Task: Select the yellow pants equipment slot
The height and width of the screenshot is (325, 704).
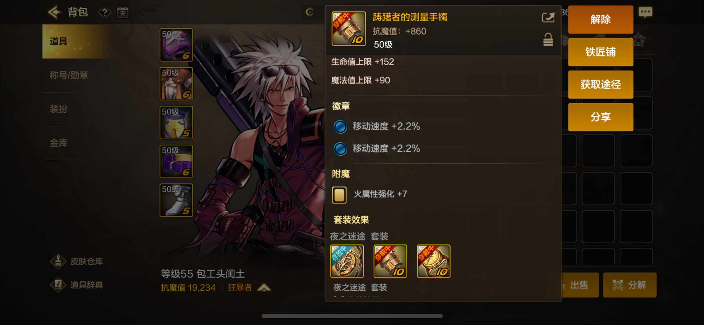Action: tap(176, 122)
